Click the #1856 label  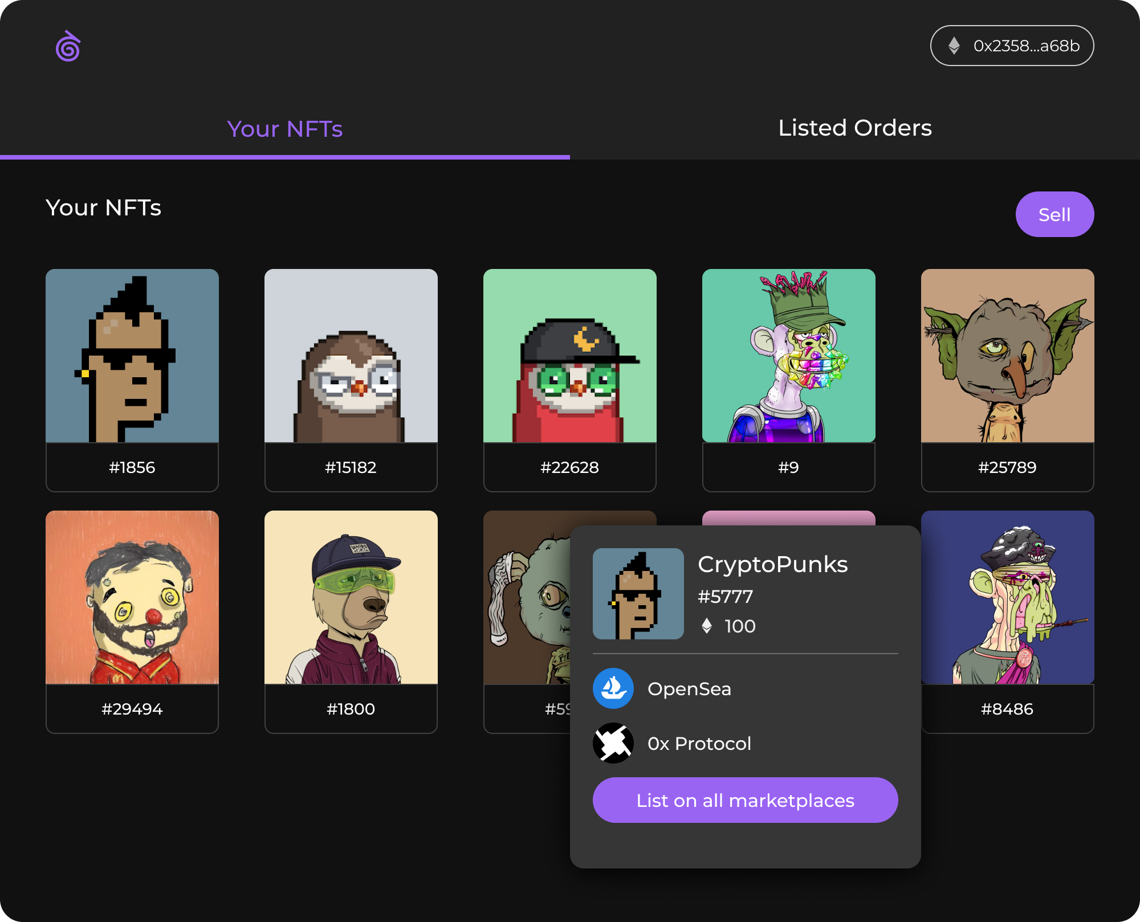tap(132, 468)
